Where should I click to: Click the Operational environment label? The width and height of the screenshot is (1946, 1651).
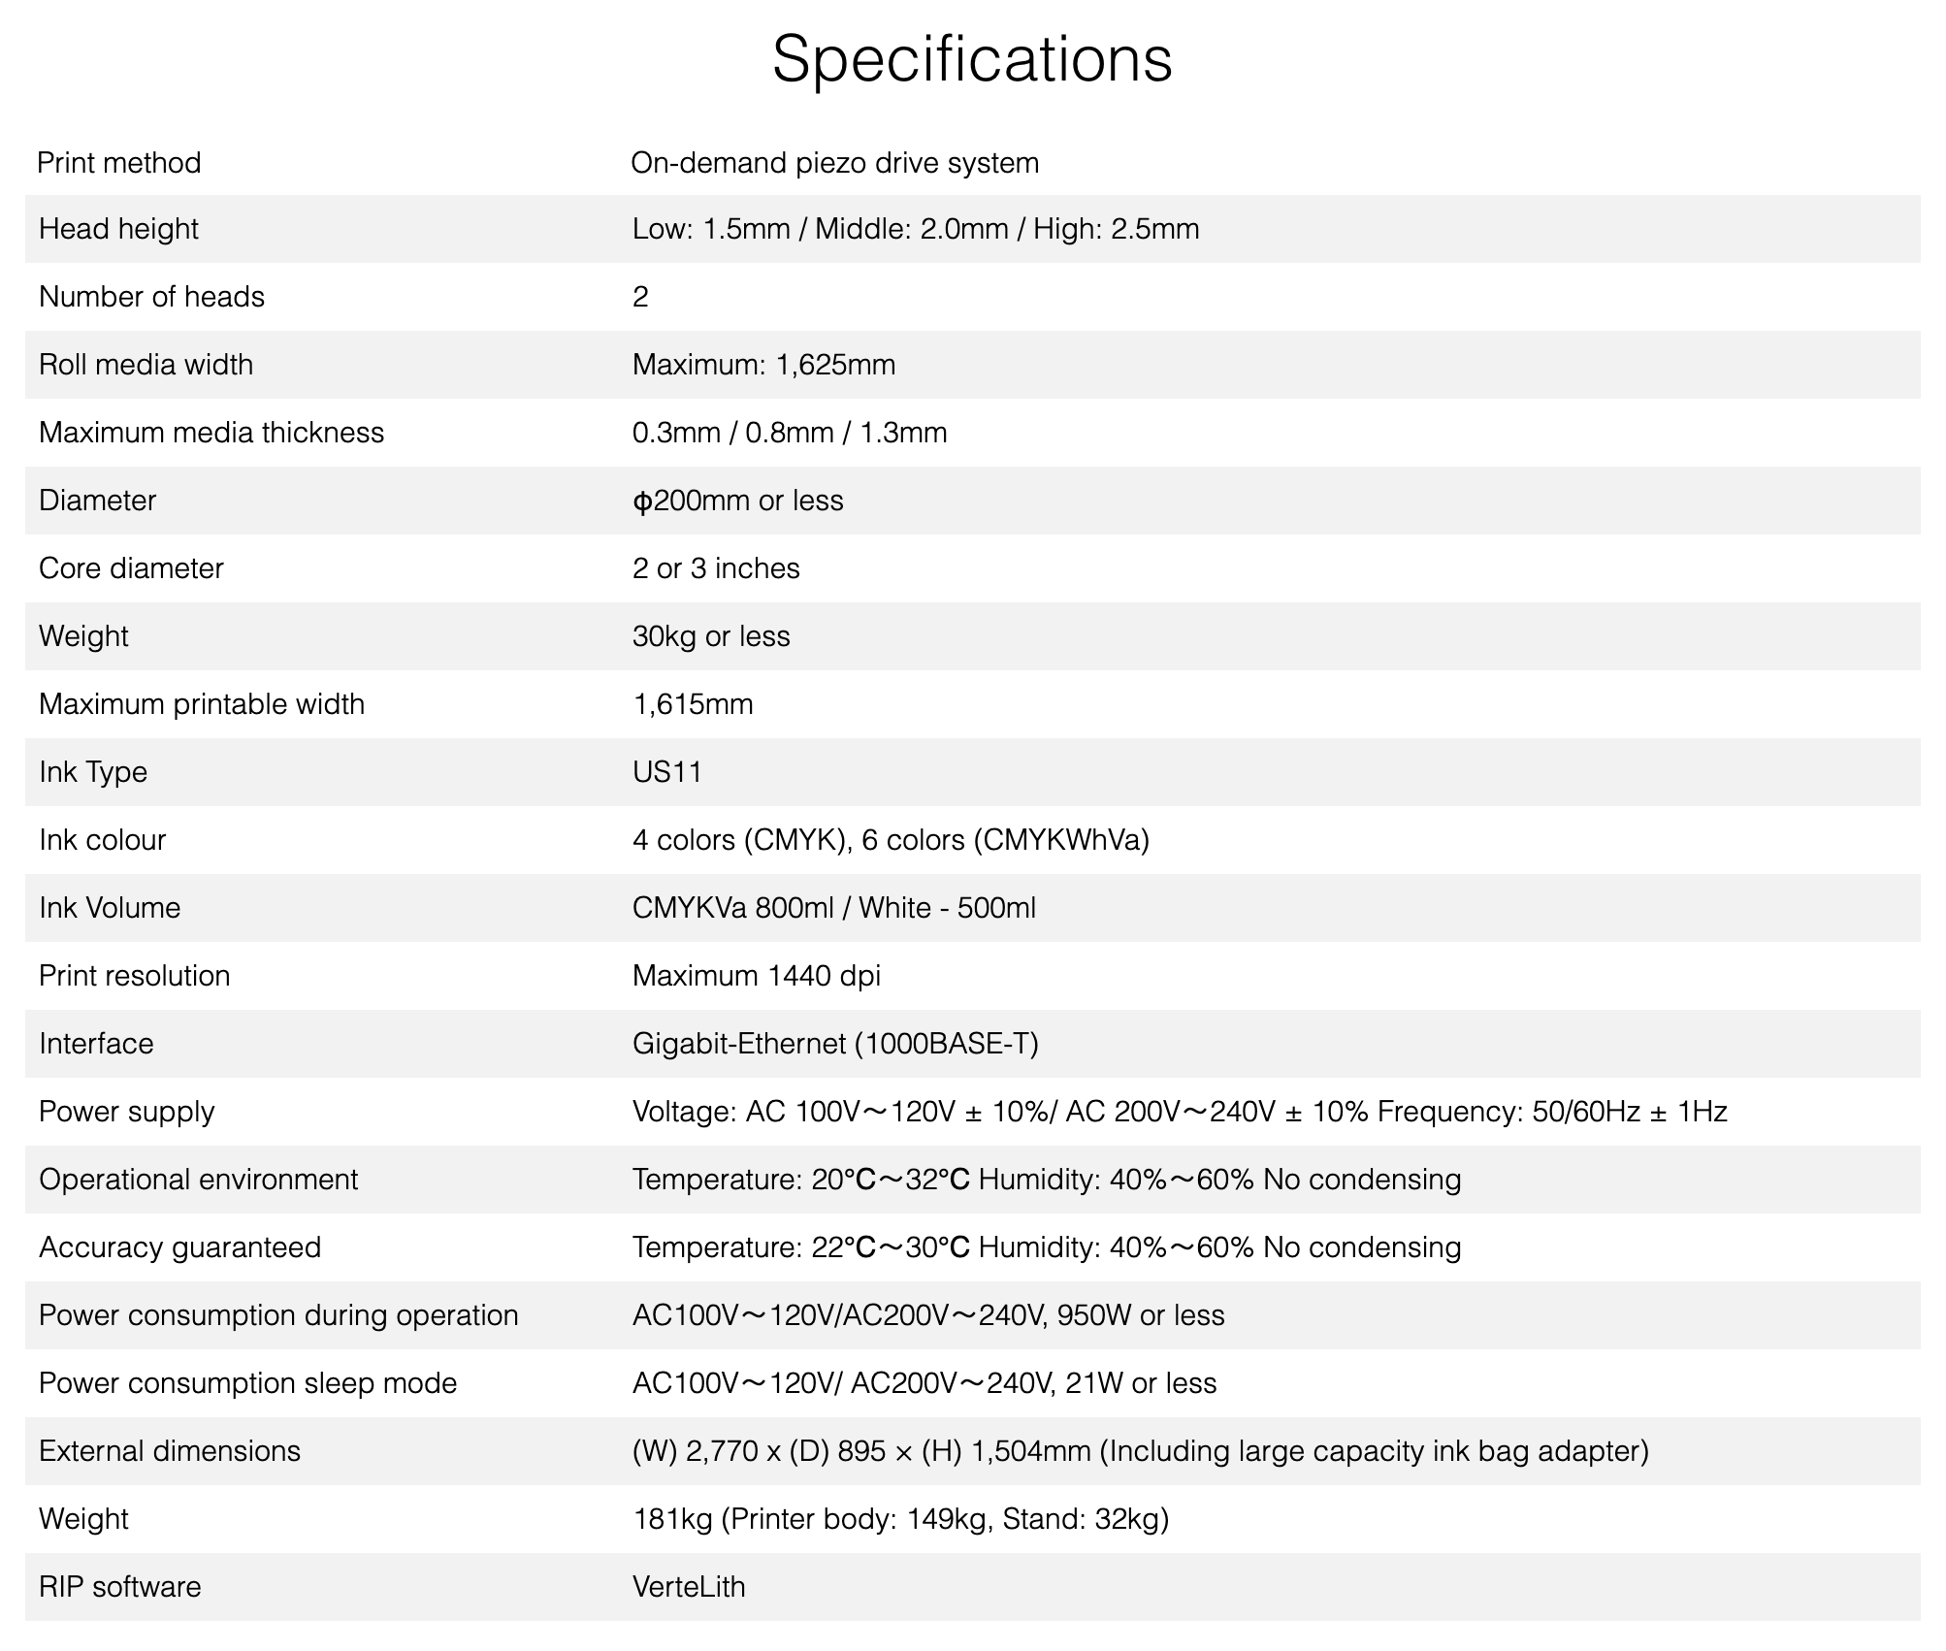(x=198, y=1180)
